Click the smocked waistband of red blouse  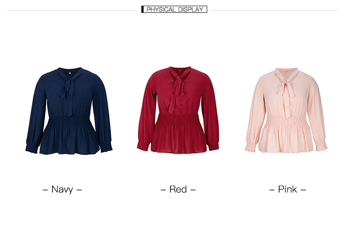[x=178, y=121]
